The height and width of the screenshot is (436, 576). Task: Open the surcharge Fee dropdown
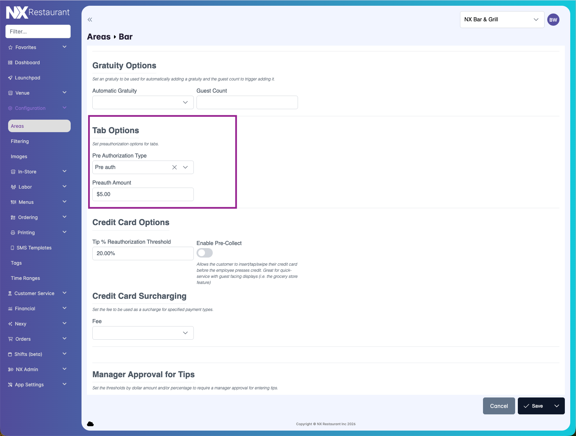pyautogui.click(x=143, y=333)
